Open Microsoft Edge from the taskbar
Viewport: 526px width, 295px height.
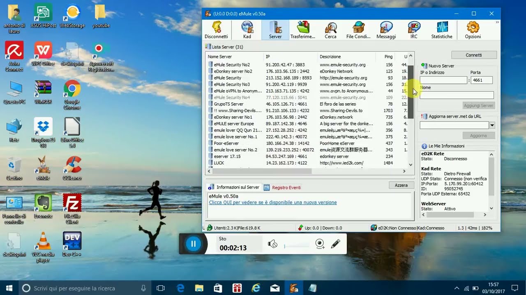click(x=180, y=288)
